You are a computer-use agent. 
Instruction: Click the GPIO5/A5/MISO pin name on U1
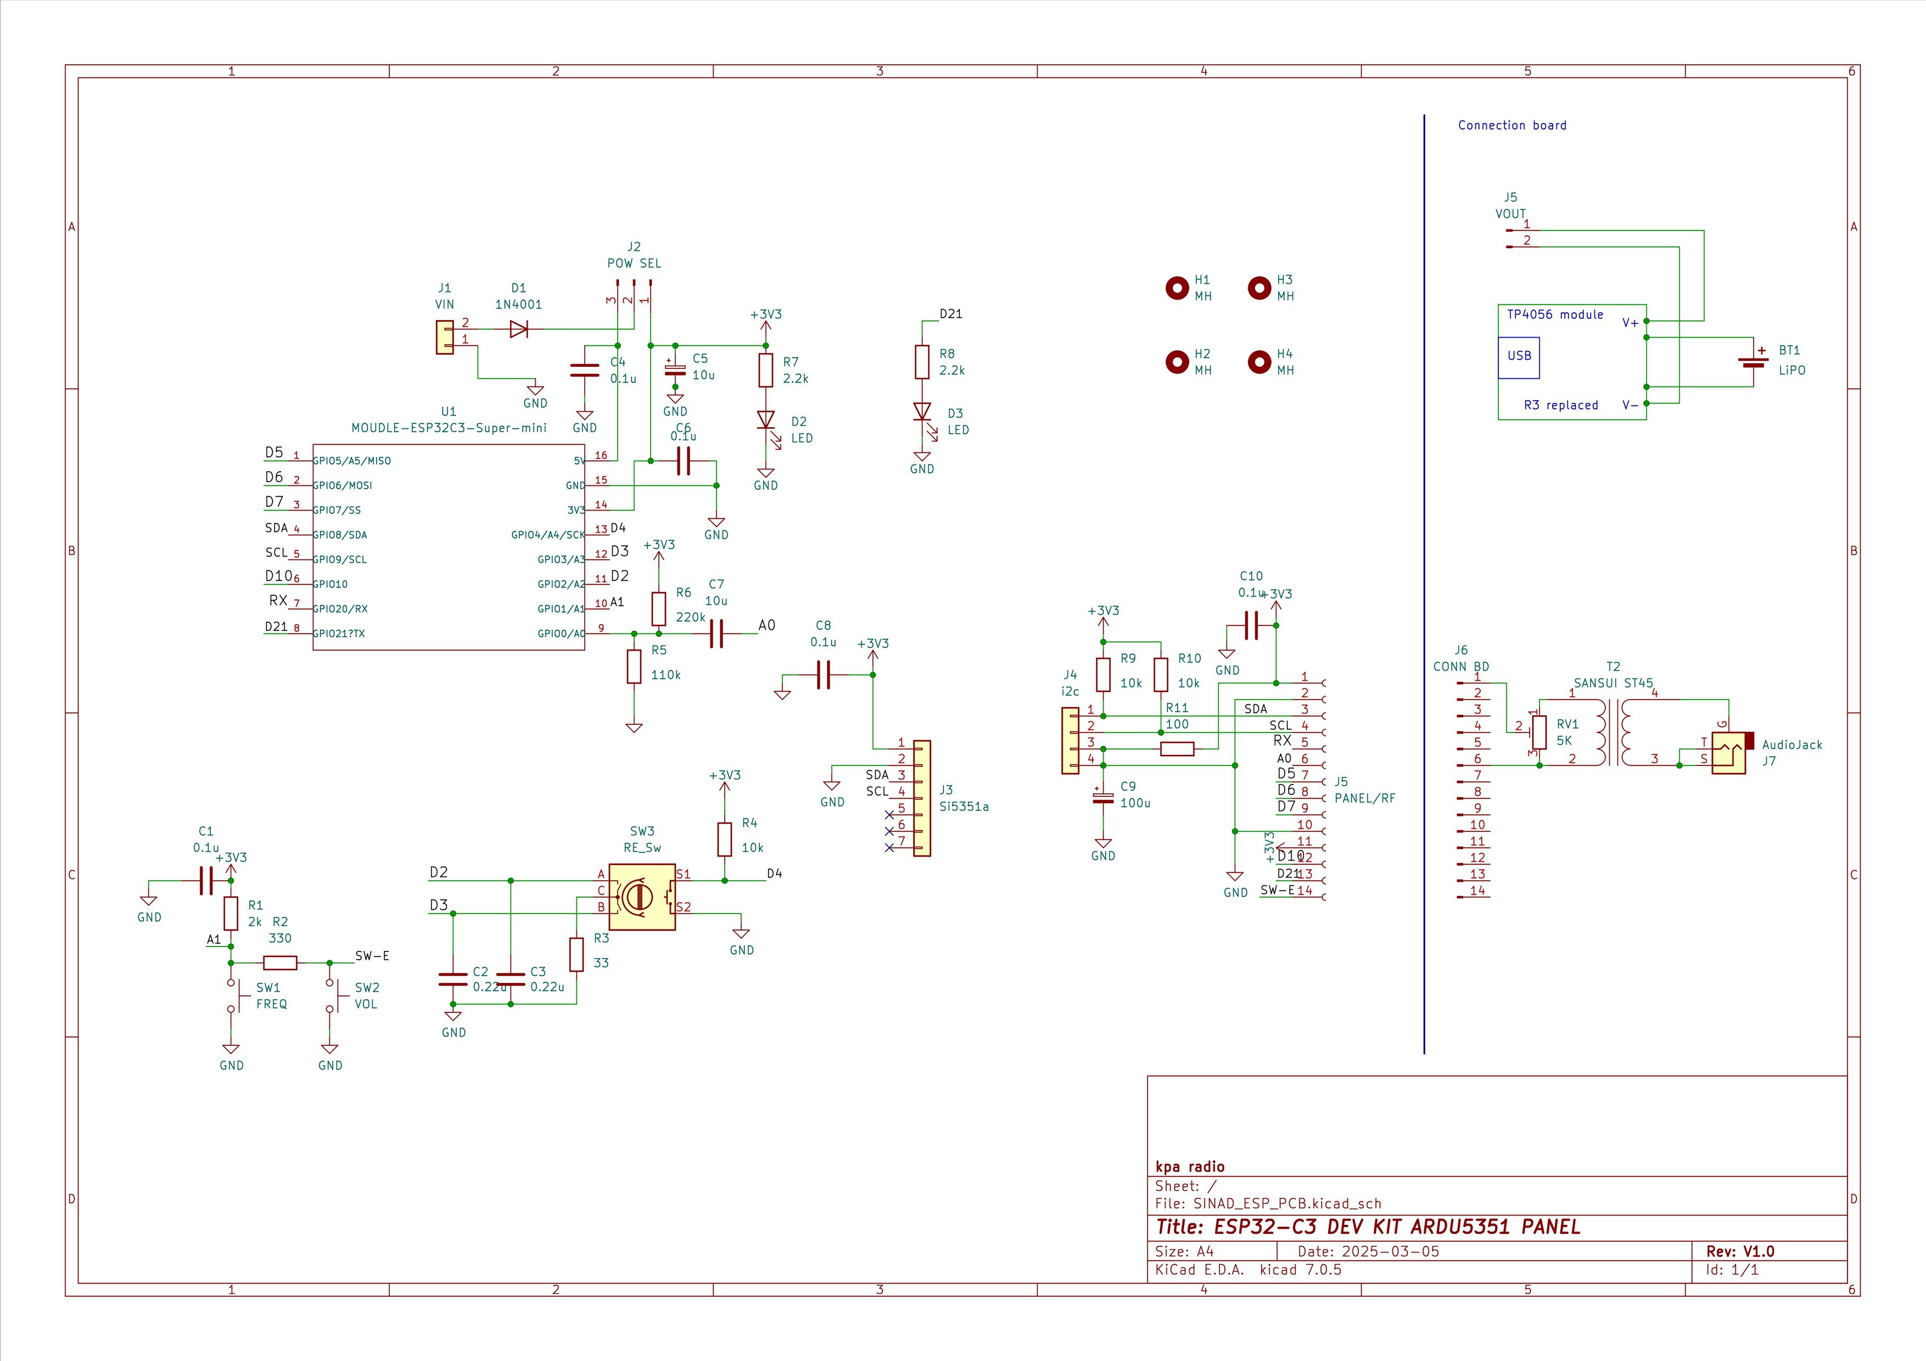coord(351,461)
